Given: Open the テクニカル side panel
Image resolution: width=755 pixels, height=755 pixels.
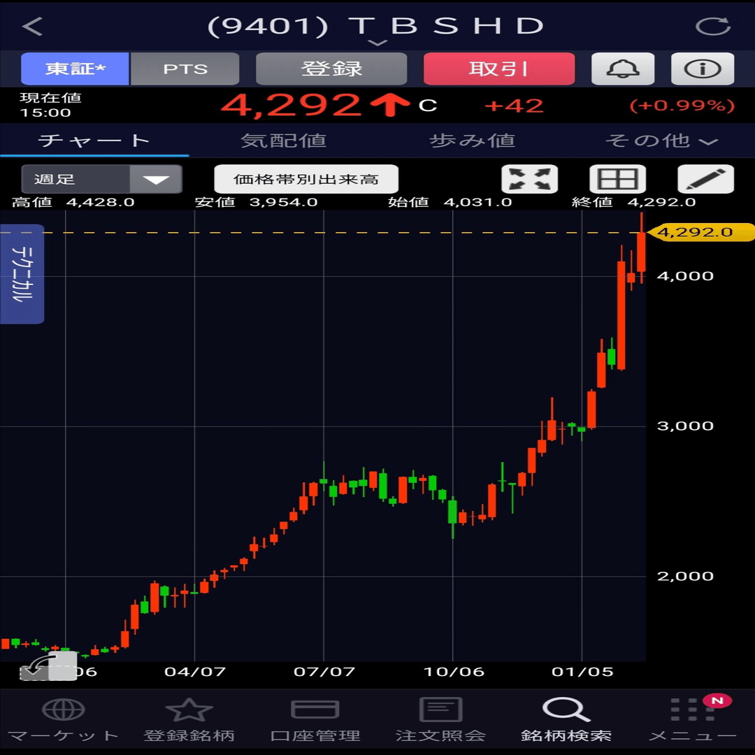Looking at the screenshot, I should point(22,274).
